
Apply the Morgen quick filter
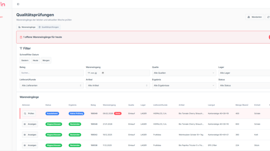click(46, 60)
